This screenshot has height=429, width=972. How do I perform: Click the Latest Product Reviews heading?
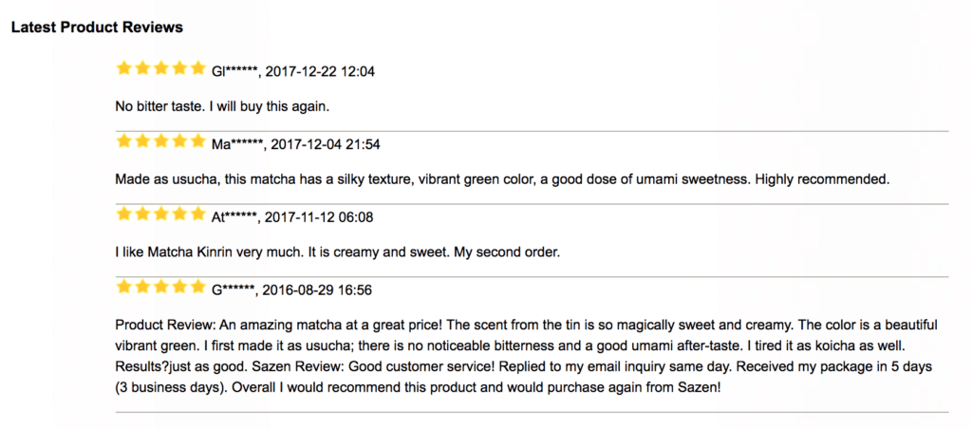97,28
